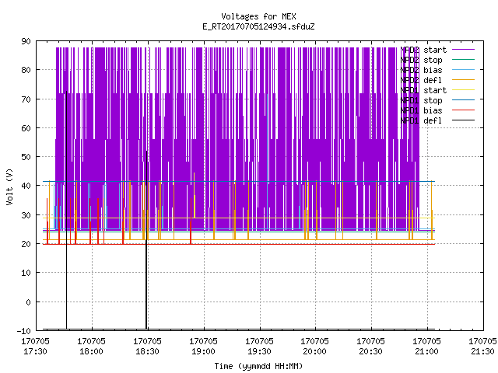Click the Time (yymmdd HH:MM) x-axis label
The width and height of the screenshot is (498, 373).
[x=258, y=366]
